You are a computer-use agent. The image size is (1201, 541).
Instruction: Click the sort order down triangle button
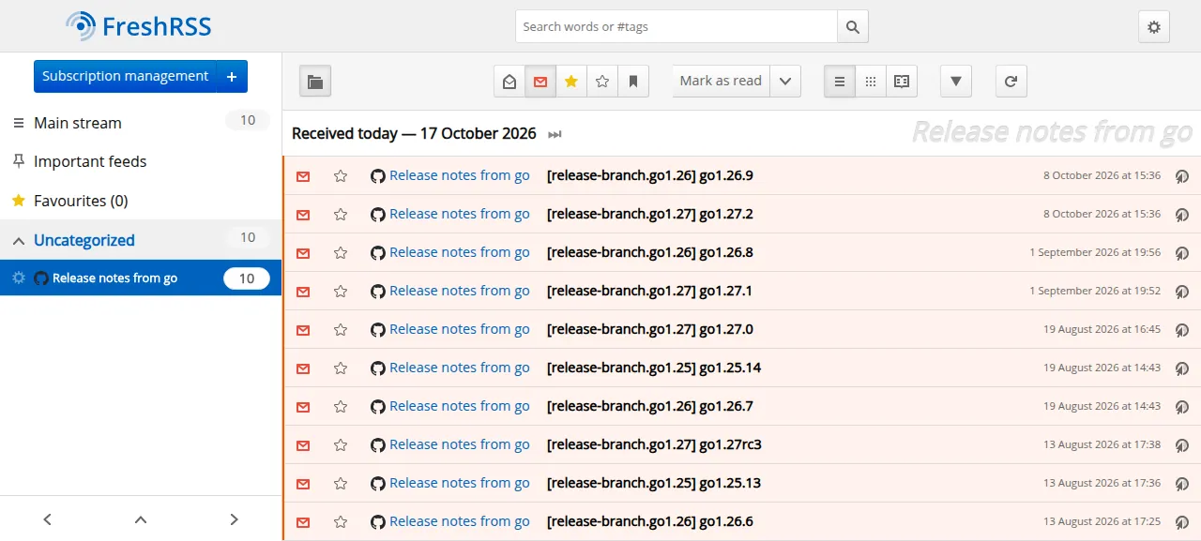tap(956, 82)
